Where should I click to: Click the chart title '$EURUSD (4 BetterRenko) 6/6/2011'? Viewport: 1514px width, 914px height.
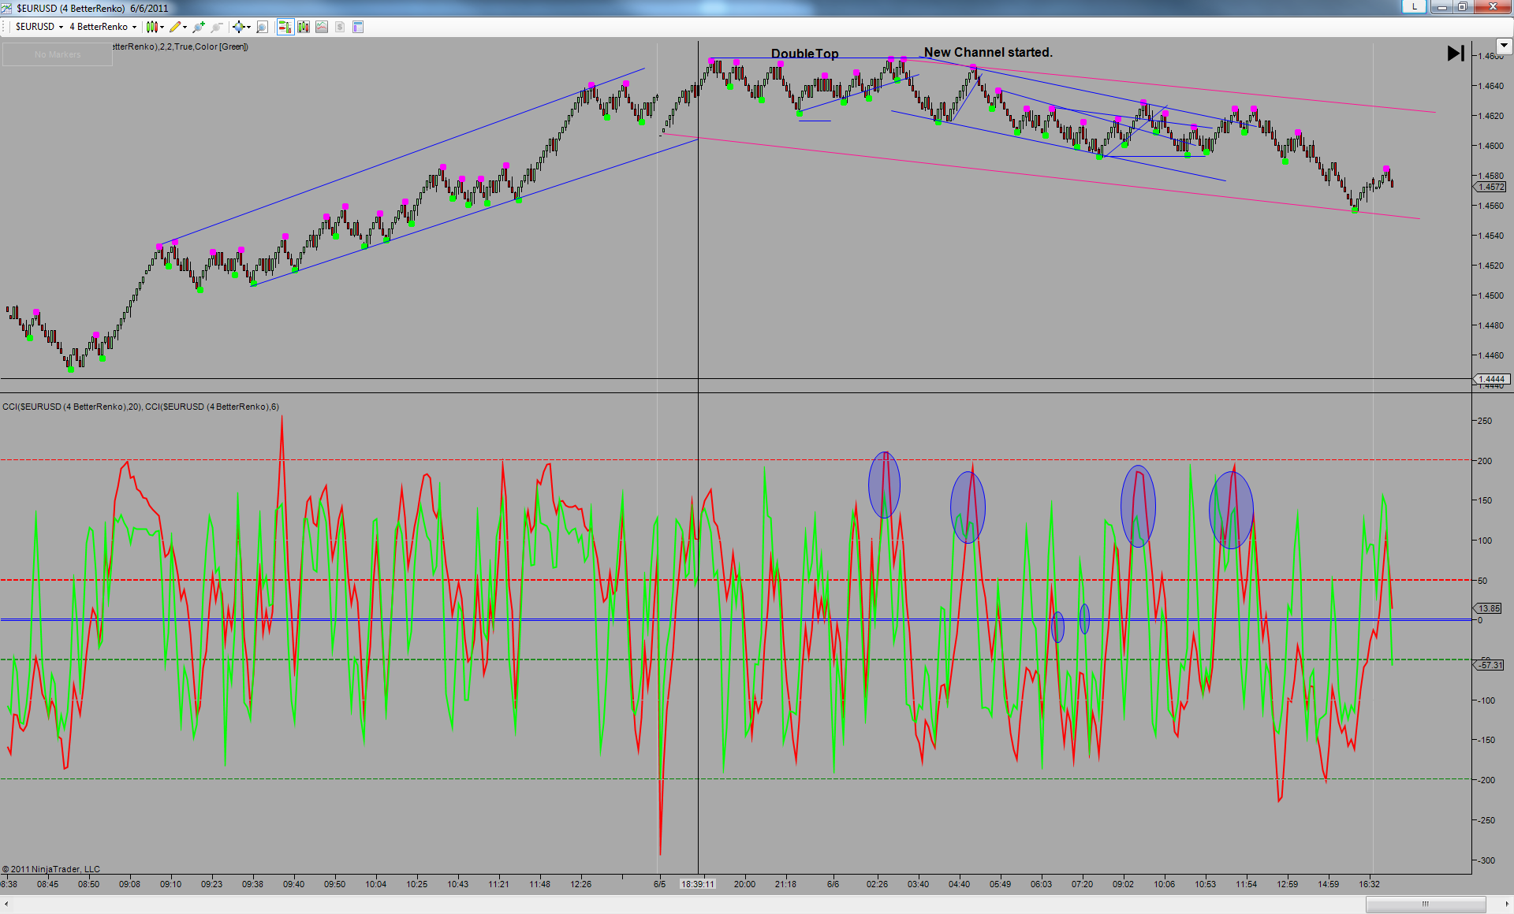92,8
